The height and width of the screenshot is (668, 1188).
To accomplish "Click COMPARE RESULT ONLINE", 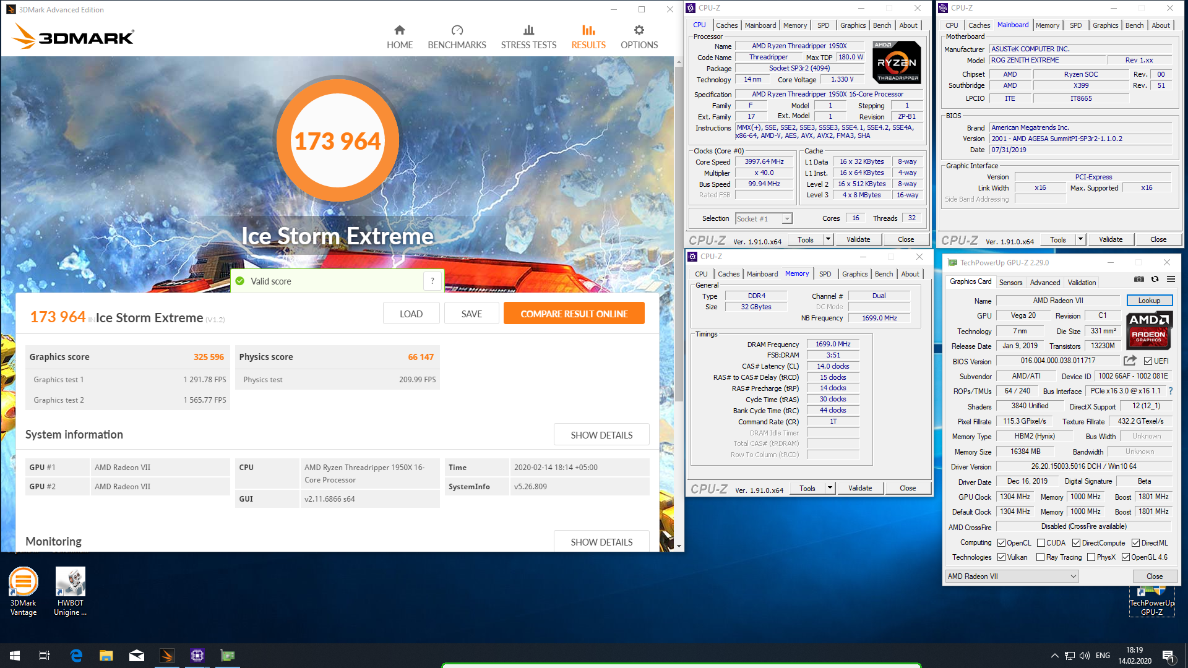I will (x=574, y=314).
